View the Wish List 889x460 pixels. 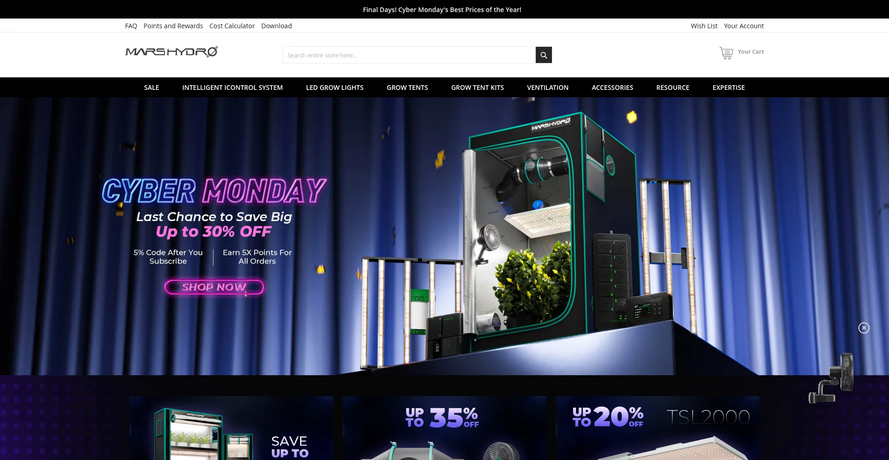(704, 26)
